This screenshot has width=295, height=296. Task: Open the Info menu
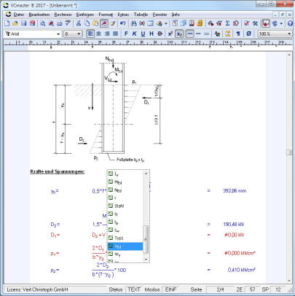coord(176,15)
